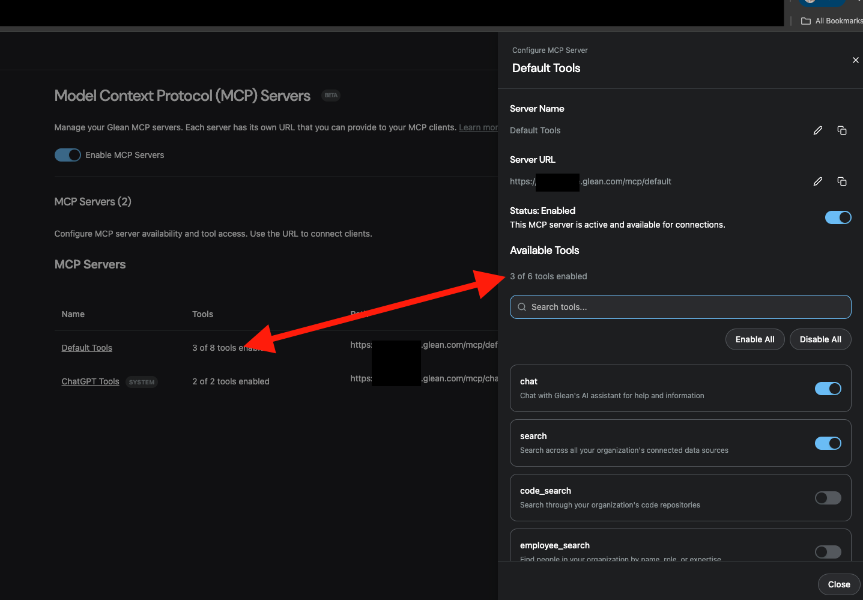Click '3 of 6 tools enabled' text
Image resolution: width=863 pixels, height=600 pixels.
548,276
